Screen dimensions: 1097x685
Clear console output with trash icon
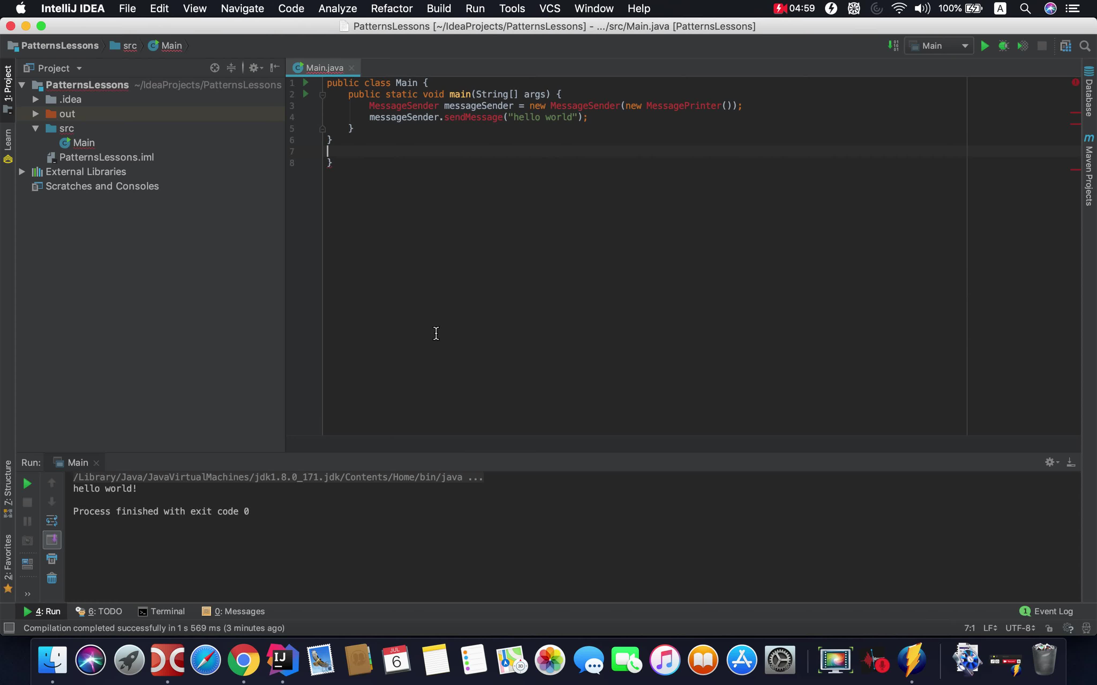pos(52,578)
